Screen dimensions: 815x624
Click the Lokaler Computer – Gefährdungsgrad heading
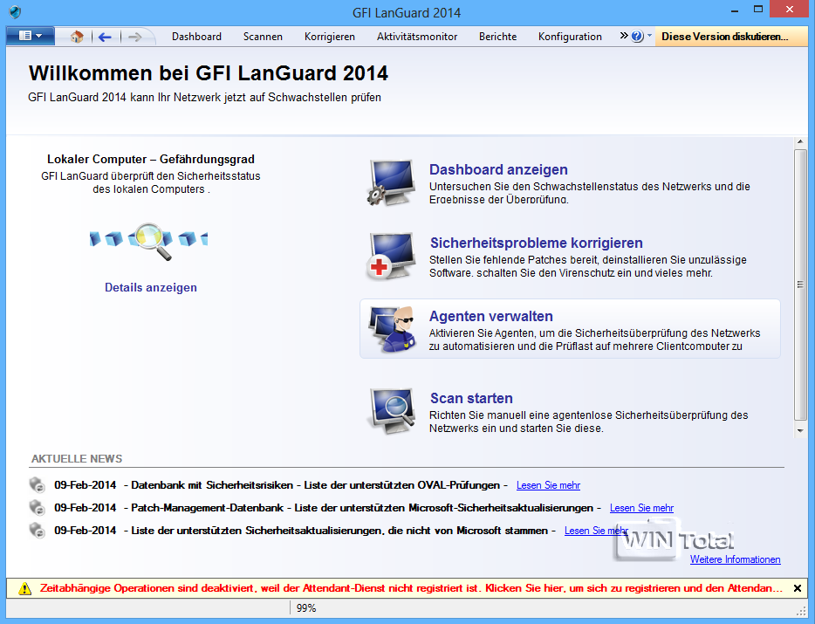click(x=151, y=159)
